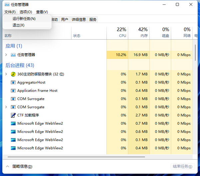
Task: Choose 运行新任务(N) from the File menu
Action: coord(24,19)
